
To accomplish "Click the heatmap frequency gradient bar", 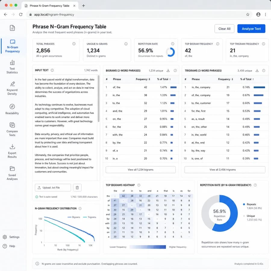I will (148, 247).
